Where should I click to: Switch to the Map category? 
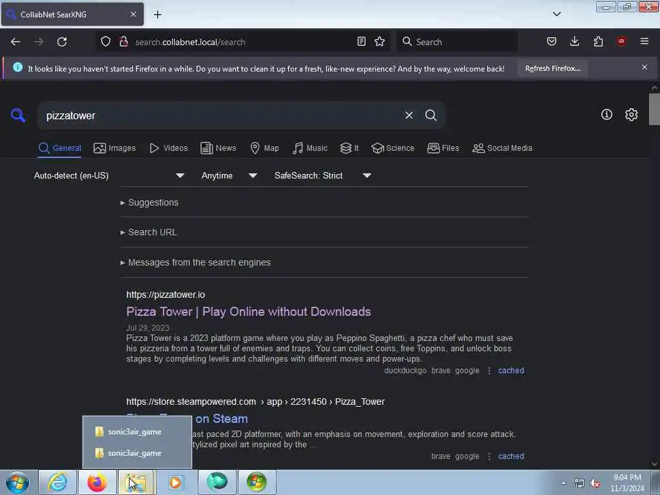point(264,148)
